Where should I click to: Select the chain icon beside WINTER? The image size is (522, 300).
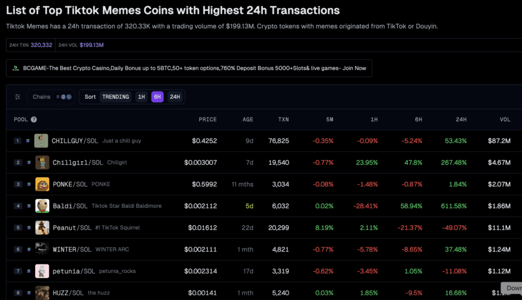click(x=29, y=250)
